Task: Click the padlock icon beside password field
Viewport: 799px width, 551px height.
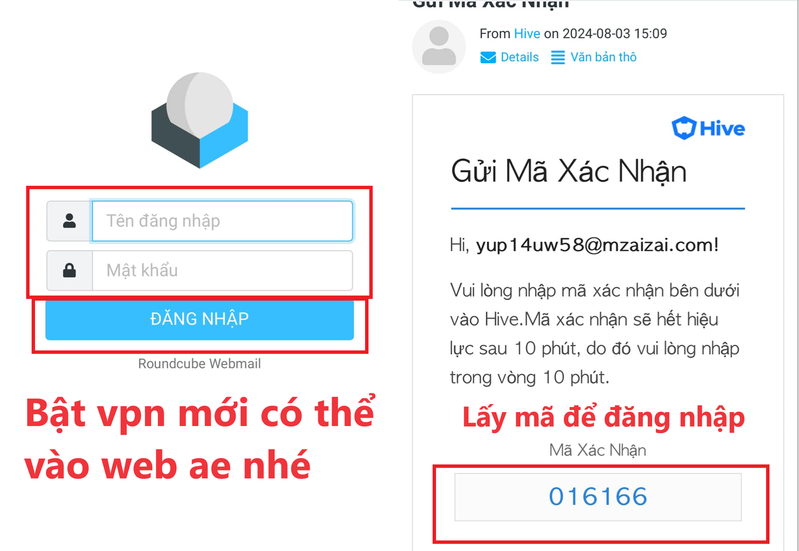Action: point(69,270)
